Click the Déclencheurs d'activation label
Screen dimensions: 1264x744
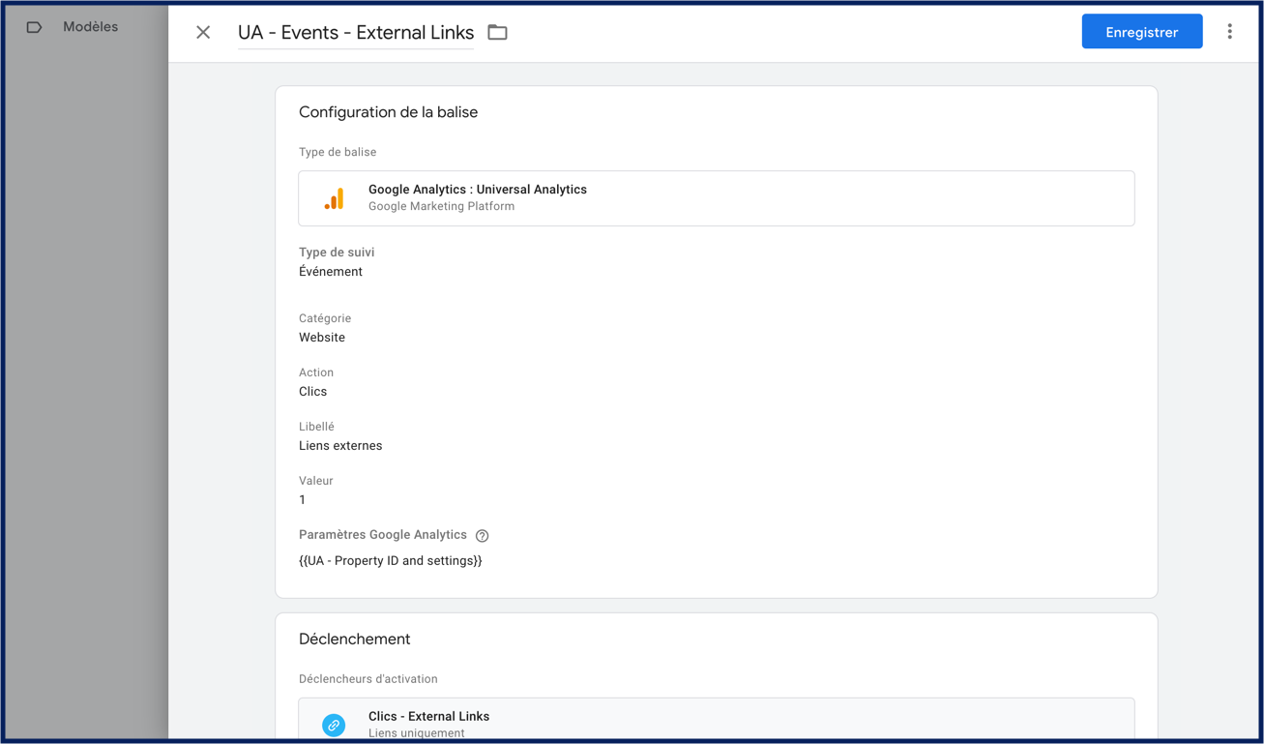(368, 679)
